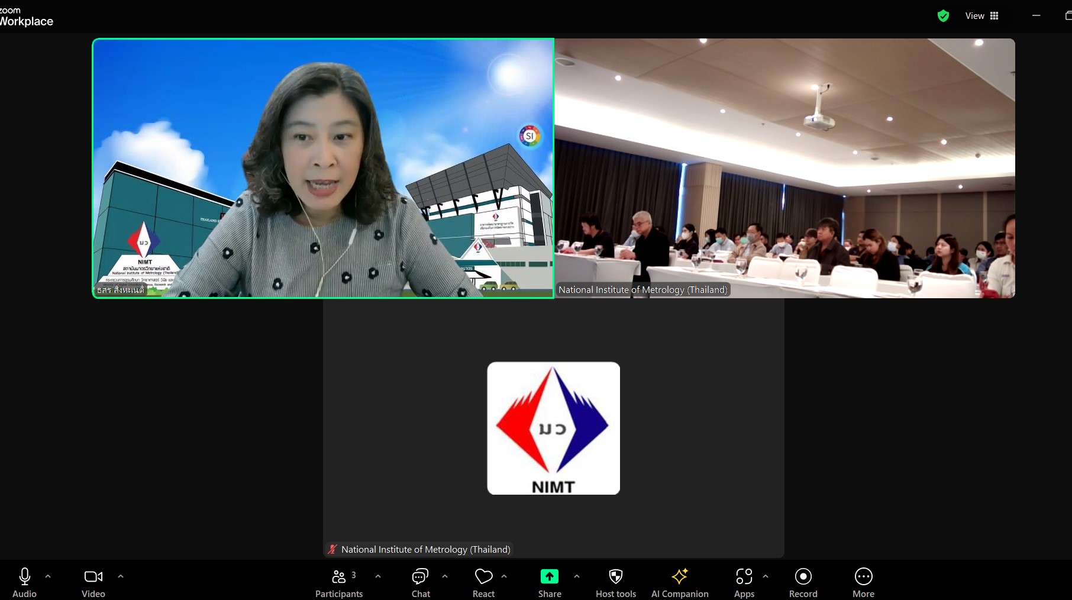
Task: Open Host tools shield icon
Action: 615,583
